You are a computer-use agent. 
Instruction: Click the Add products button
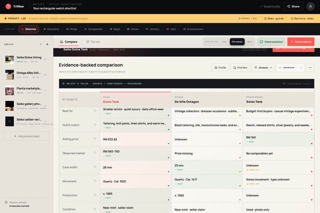[x=301, y=42]
